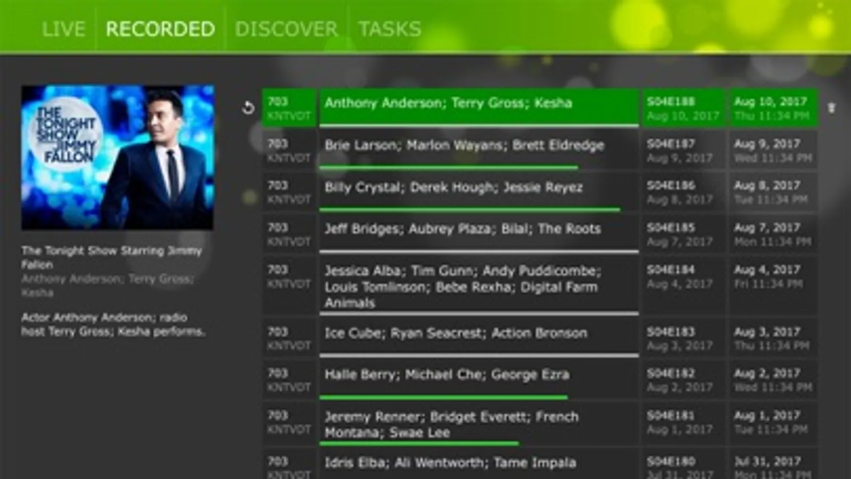Select Brie Larson; Marlon Wayans; Brett Eldredge
851x479 pixels.
click(x=479, y=150)
